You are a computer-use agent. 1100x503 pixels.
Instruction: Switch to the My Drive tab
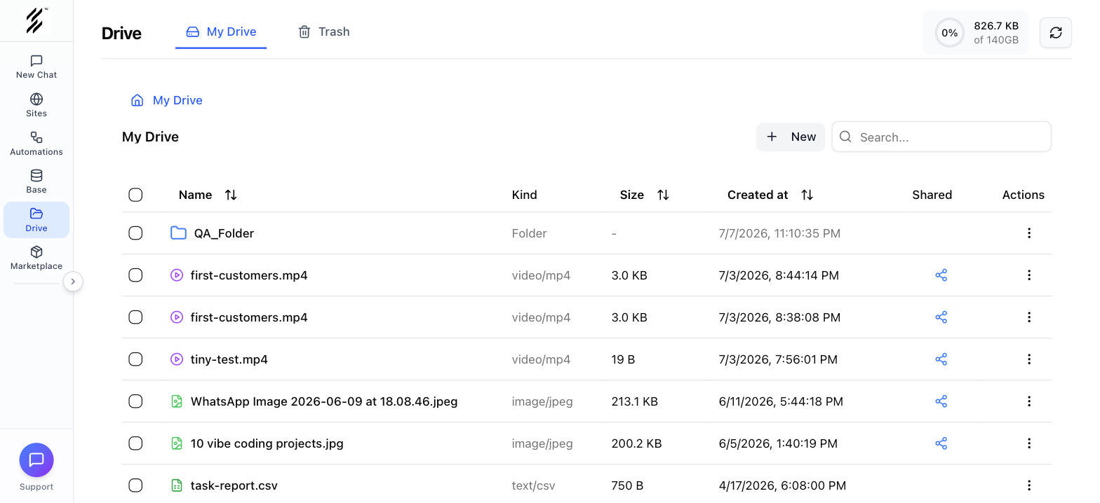coord(221,32)
